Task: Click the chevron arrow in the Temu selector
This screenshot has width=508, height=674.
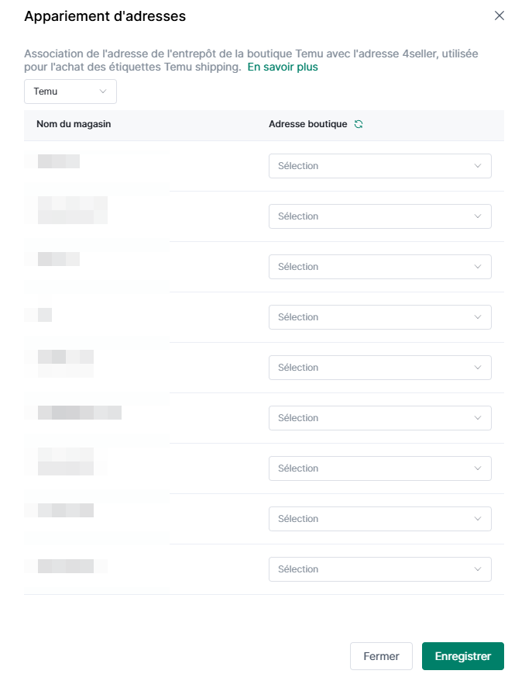Action: (102, 92)
